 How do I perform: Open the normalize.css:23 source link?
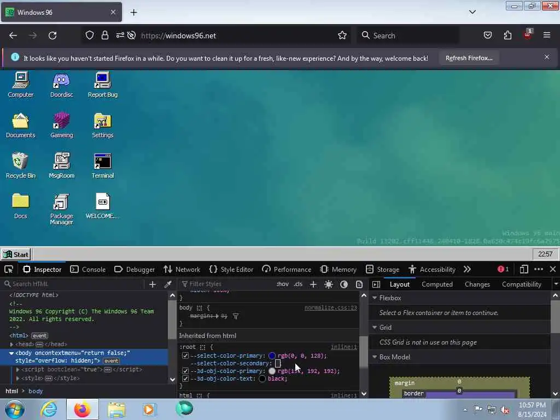tap(331, 307)
